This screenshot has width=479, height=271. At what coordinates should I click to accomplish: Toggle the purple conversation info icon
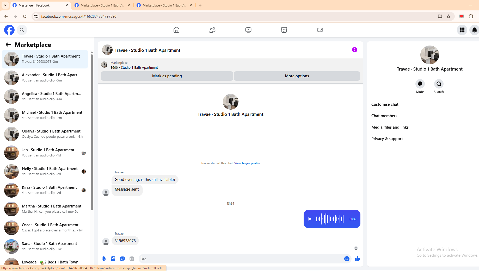coord(355,50)
